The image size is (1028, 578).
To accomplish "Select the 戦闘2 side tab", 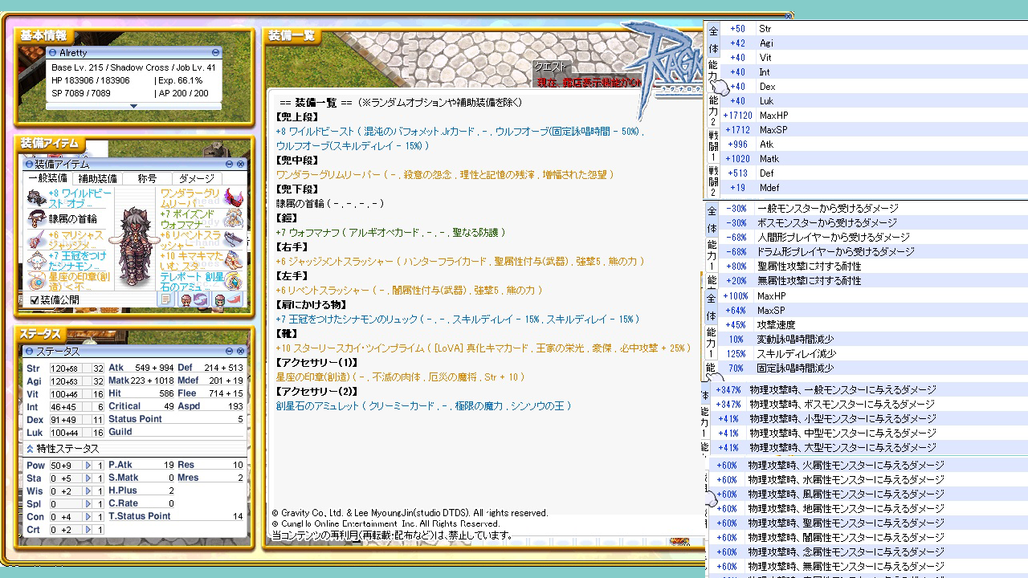I will [712, 181].
